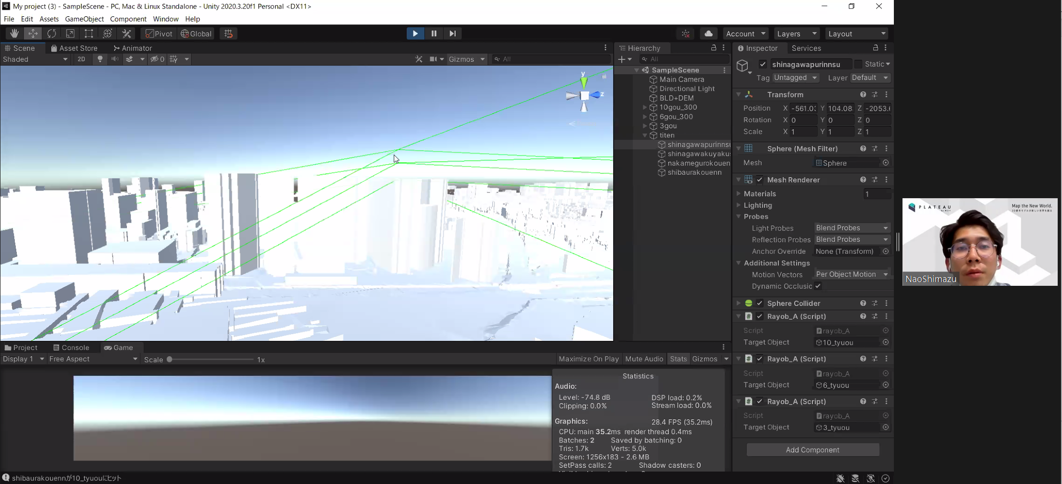Toggle the Dynamic Occlusion checkbox
The height and width of the screenshot is (484, 1062).
point(818,286)
